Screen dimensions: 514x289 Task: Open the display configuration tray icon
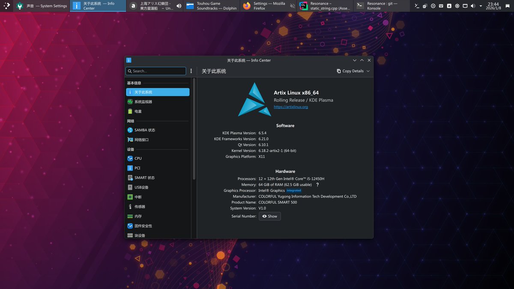[x=465, y=6]
